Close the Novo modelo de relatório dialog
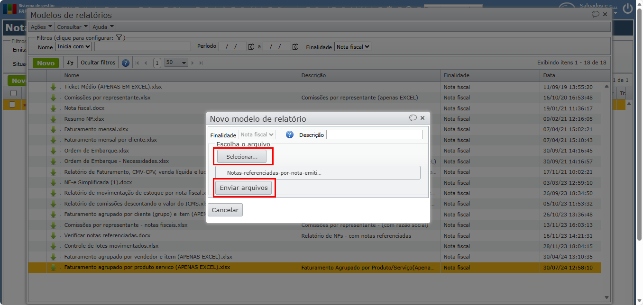643x305 pixels. coord(423,118)
